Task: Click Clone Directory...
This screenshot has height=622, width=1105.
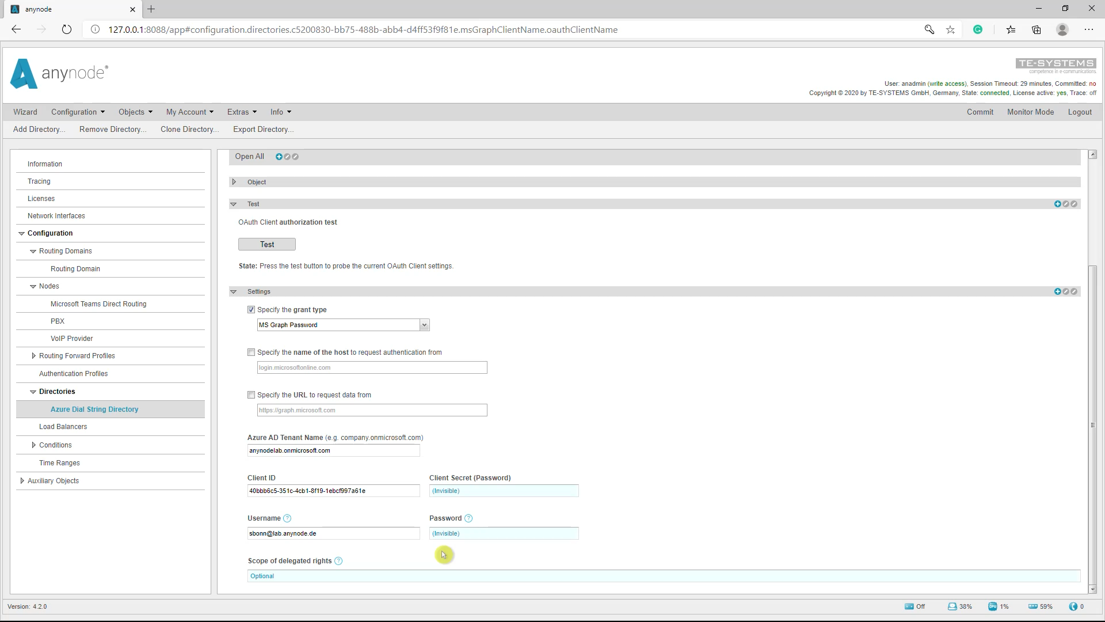Action: 190,129
